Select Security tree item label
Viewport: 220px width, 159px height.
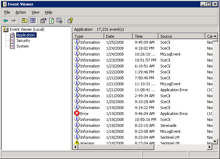(23, 41)
